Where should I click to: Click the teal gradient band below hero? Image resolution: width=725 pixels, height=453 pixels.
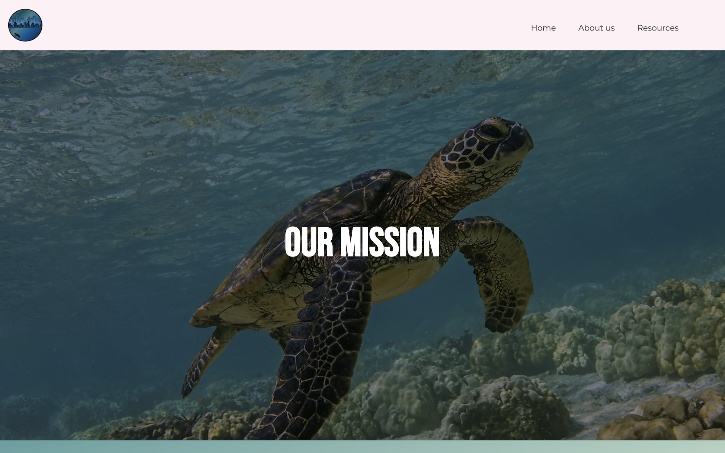pyautogui.click(x=362, y=446)
